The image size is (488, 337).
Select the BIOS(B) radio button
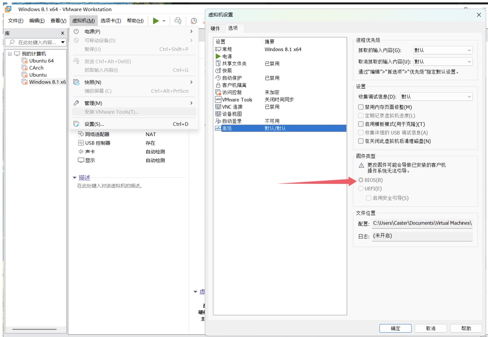coord(361,180)
